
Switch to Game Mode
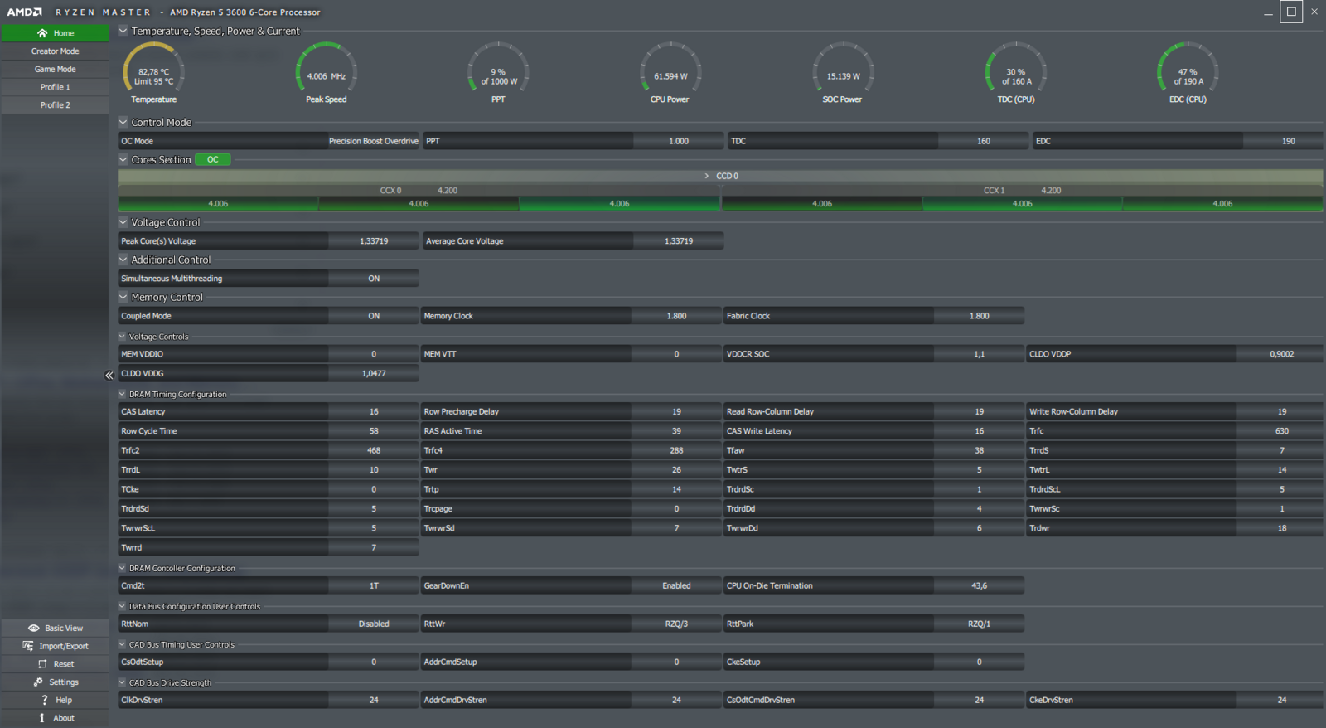click(55, 70)
